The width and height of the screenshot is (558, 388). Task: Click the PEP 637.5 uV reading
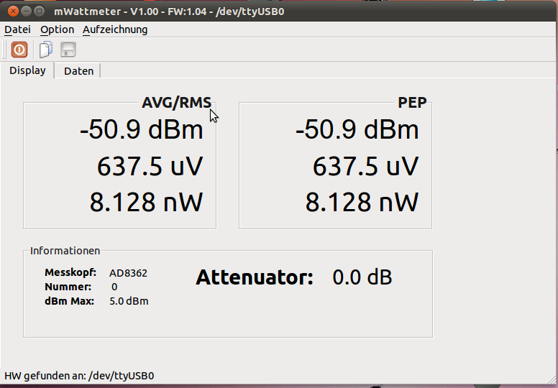[x=365, y=166]
